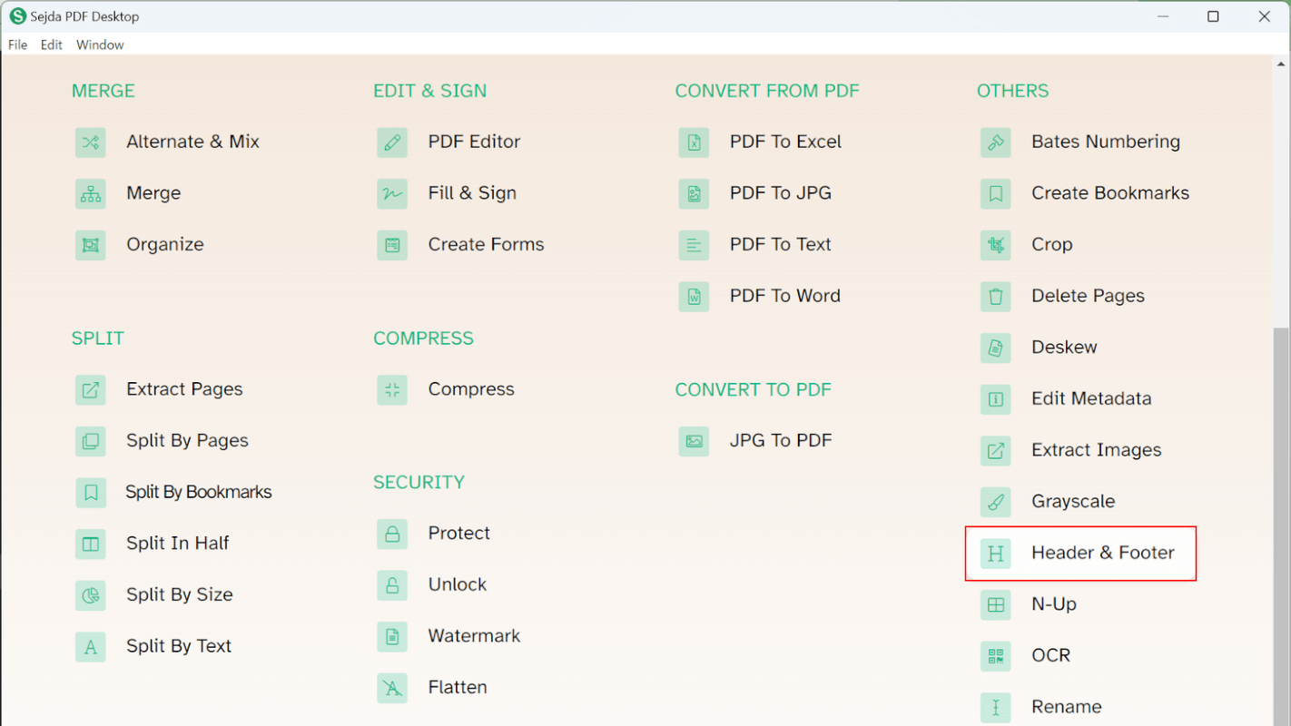Choose the Fill & Sign label
1291x726 pixels.
point(472,193)
